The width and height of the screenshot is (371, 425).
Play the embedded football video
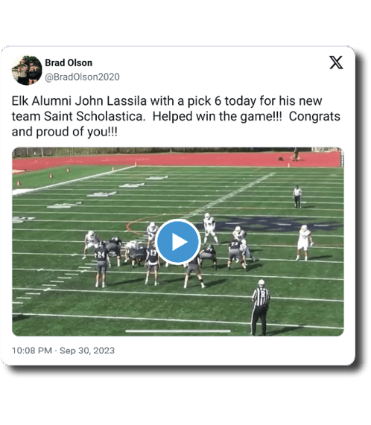[x=178, y=241]
